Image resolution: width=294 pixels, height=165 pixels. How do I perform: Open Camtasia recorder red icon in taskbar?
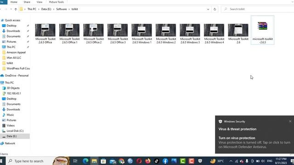tap(191, 161)
